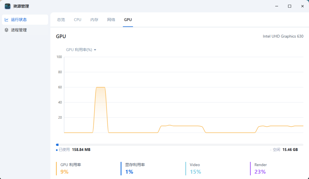Expand the GPU 利用率(%) dropdown arrow
Viewport: 309px width, 179px height.
(x=95, y=50)
